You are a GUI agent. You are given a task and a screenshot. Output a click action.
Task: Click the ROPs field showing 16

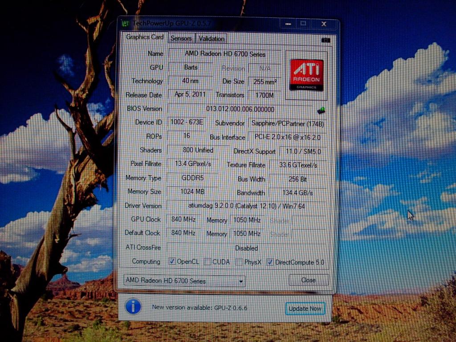(187, 136)
